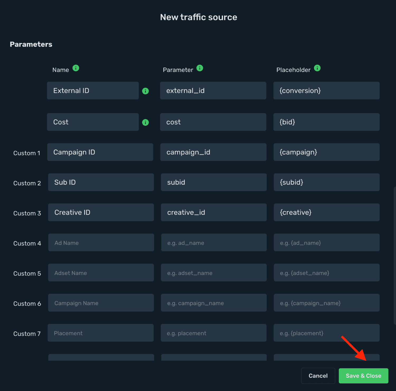Edit the {creative} placeholder field
Viewport: 396px width, 391px height.
[x=327, y=212]
